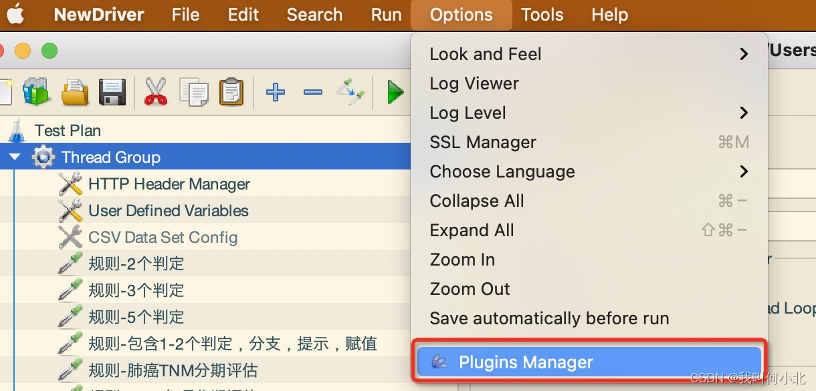Click the HTTP Header Manager wrench icon

tap(70, 184)
